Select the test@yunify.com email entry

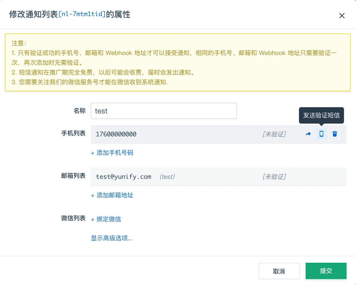tap(124, 177)
